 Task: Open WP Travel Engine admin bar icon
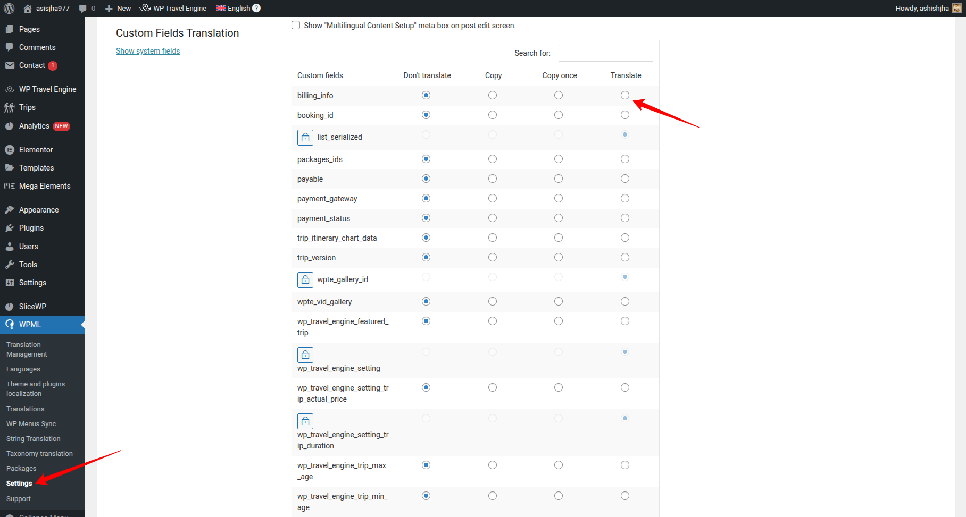pos(145,8)
